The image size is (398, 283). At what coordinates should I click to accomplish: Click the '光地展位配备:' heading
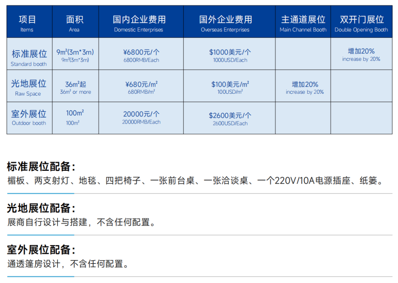coord(41,208)
